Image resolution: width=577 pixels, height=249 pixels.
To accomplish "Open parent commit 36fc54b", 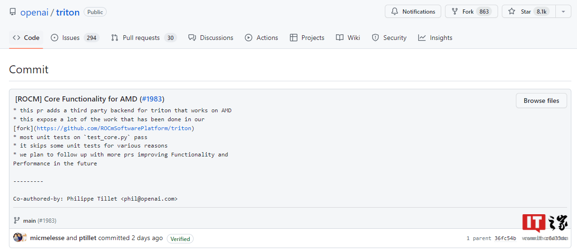I will click(505, 238).
